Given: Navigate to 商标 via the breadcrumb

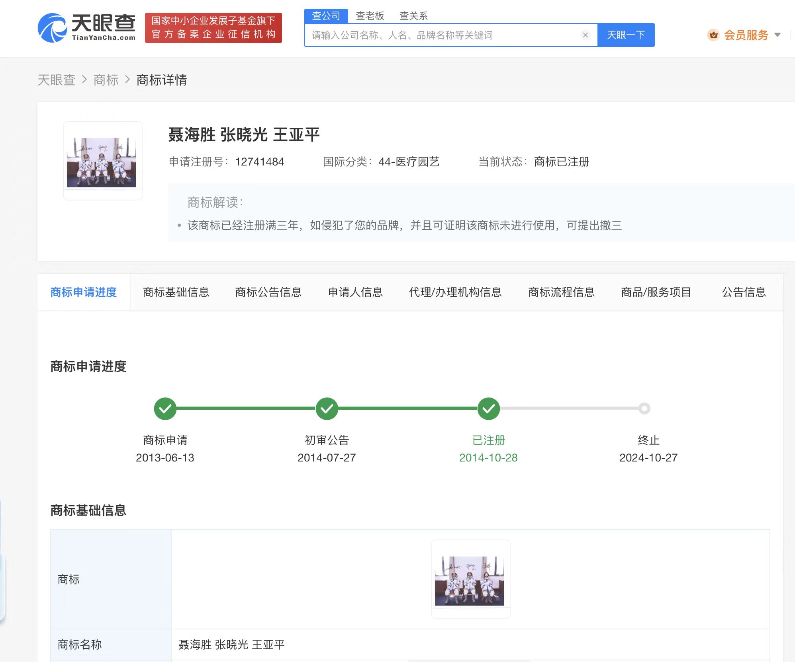Looking at the screenshot, I should (106, 80).
